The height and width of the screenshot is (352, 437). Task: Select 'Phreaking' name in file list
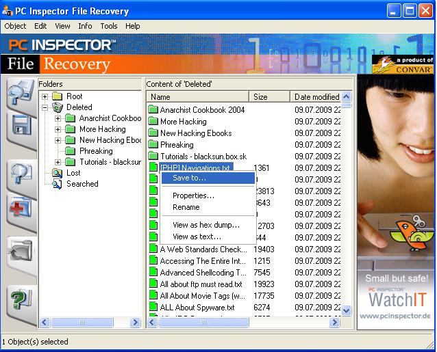pos(177,145)
